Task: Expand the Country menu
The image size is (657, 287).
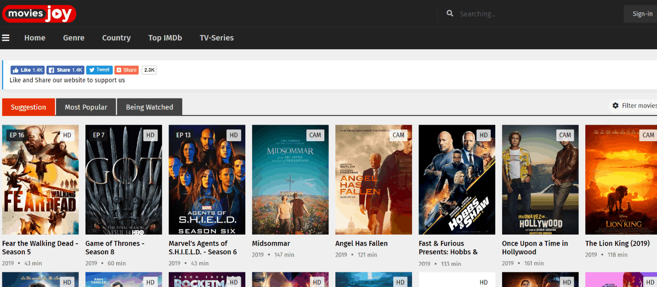Action: 116,38
